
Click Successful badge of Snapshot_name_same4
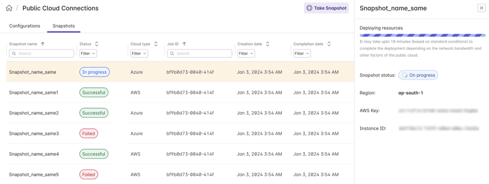[x=94, y=154]
